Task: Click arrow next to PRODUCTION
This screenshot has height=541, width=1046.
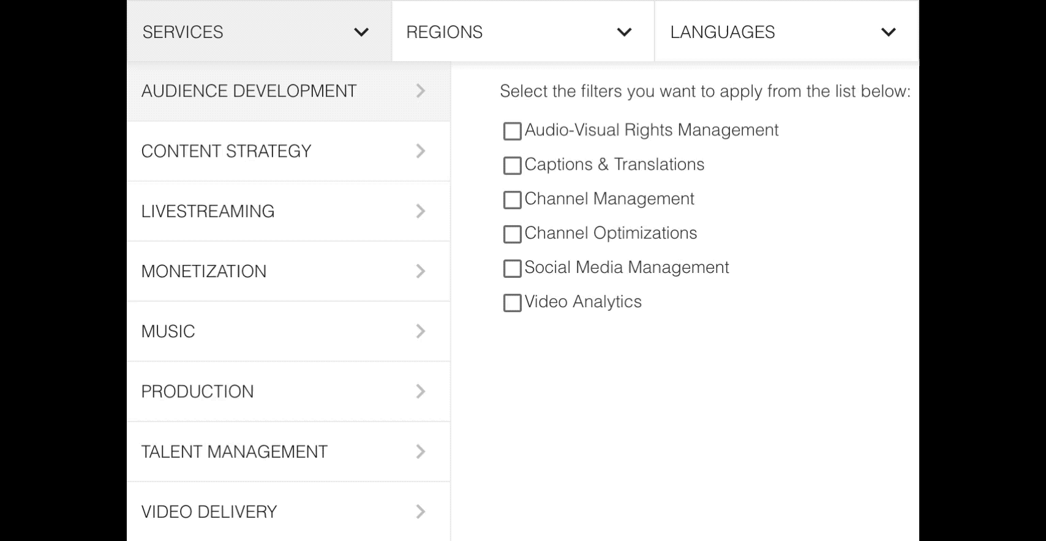Action: pyautogui.click(x=421, y=391)
